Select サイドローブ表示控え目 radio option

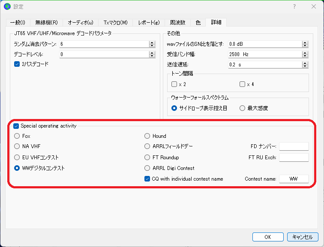click(174, 108)
